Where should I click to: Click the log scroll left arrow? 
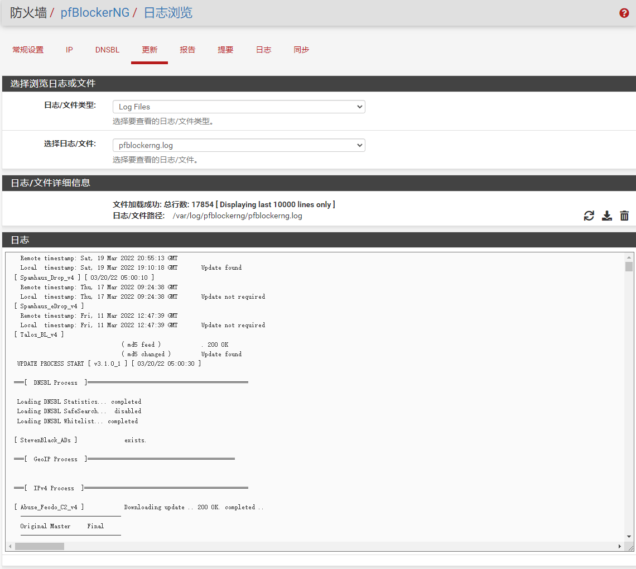coord(10,546)
